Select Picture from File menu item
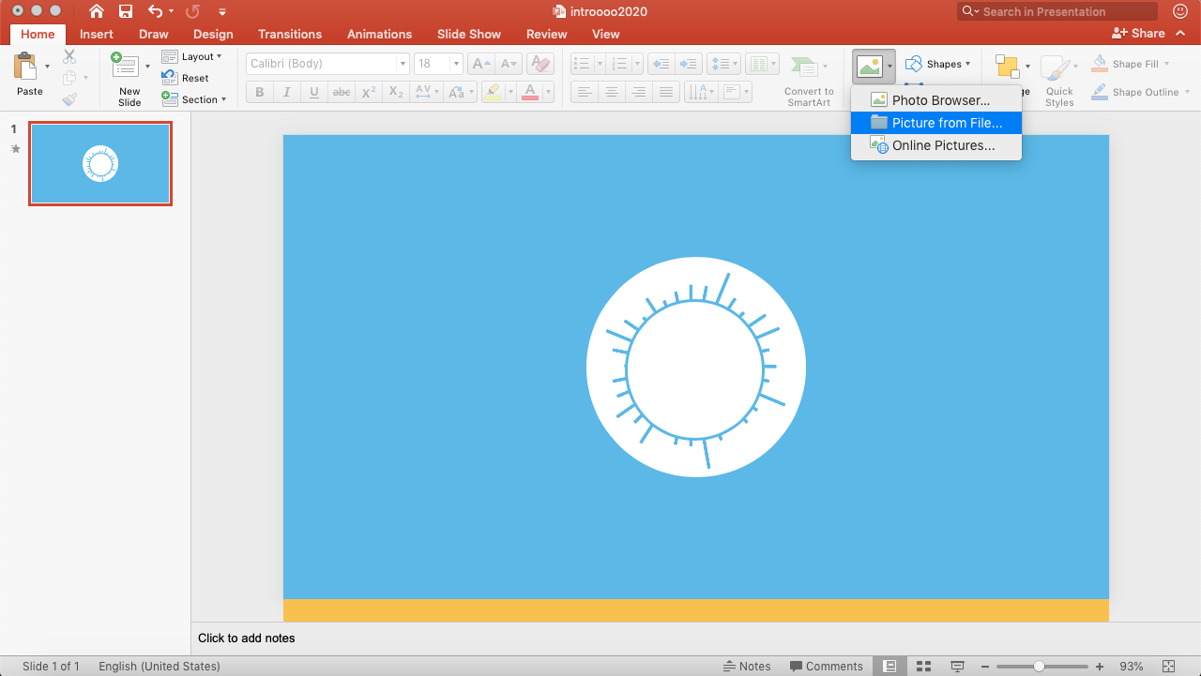The height and width of the screenshot is (676, 1201). [x=935, y=123]
